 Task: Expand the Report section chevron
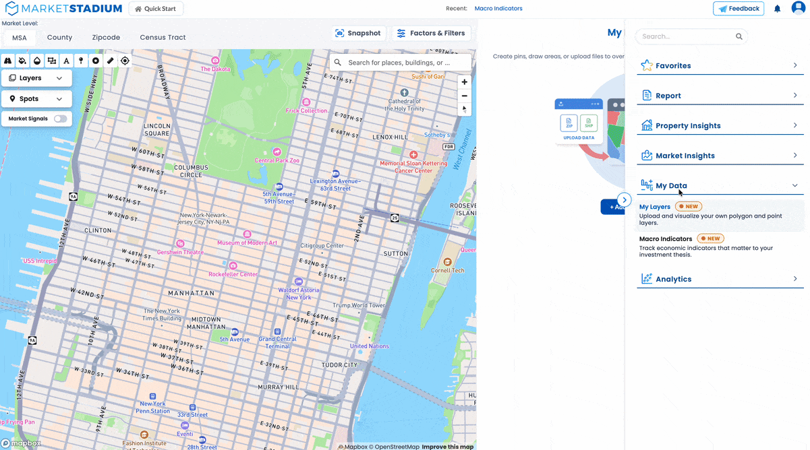click(x=795, y=96)
